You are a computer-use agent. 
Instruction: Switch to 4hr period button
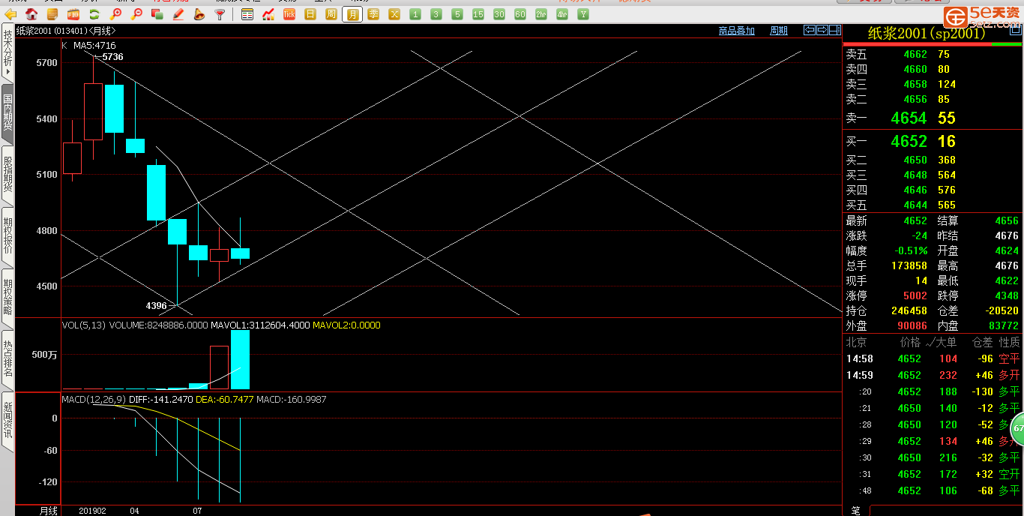tap(562, 14)
